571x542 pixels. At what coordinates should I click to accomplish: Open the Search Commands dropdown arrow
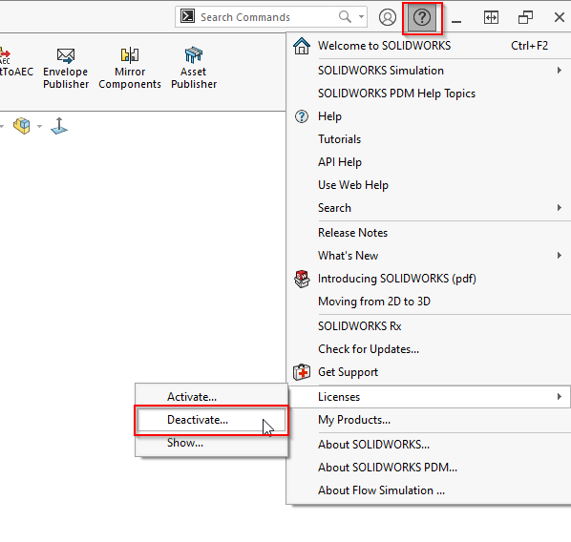point(361,17)
